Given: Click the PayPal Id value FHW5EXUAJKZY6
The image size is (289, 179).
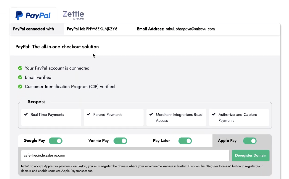Looking at the screenshot, I should 101,29.
